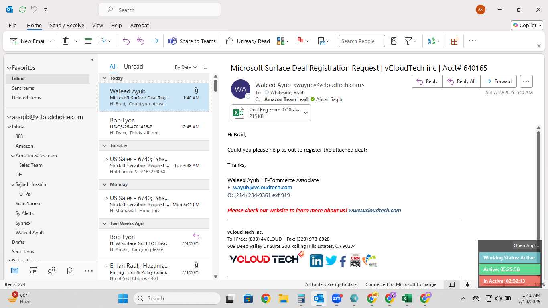This screenshot has height=308, width=548.
Task: Click the ribbon Reply All icon
Action: pyautogui.click(x=140, y=41)
